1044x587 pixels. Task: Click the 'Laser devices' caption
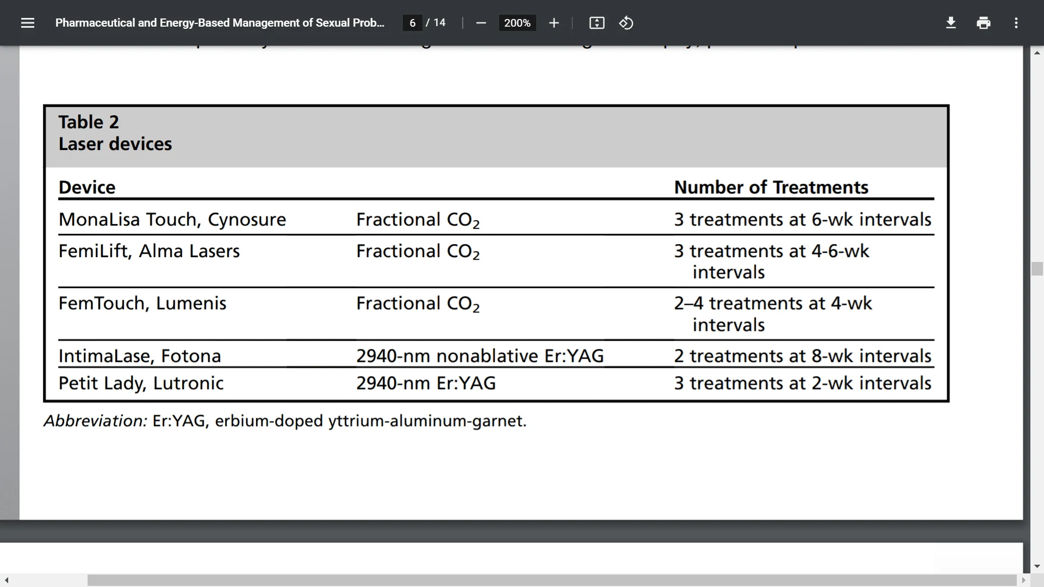coord(115,144)
